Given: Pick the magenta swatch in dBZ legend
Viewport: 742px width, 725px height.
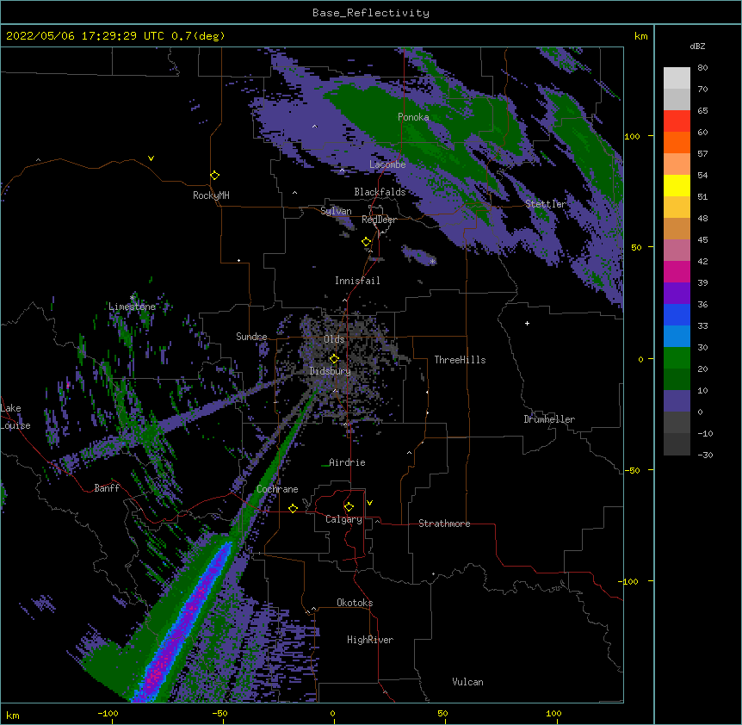Looking at the screenshot, I should (x=677, y=271).
